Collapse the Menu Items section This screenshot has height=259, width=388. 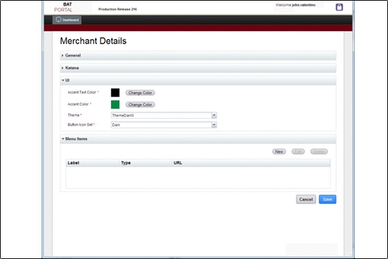[x=198, y=139]
